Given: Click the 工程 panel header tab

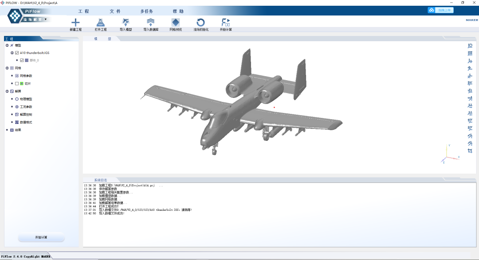Looking at the screenshot, I should click(9, 39).
